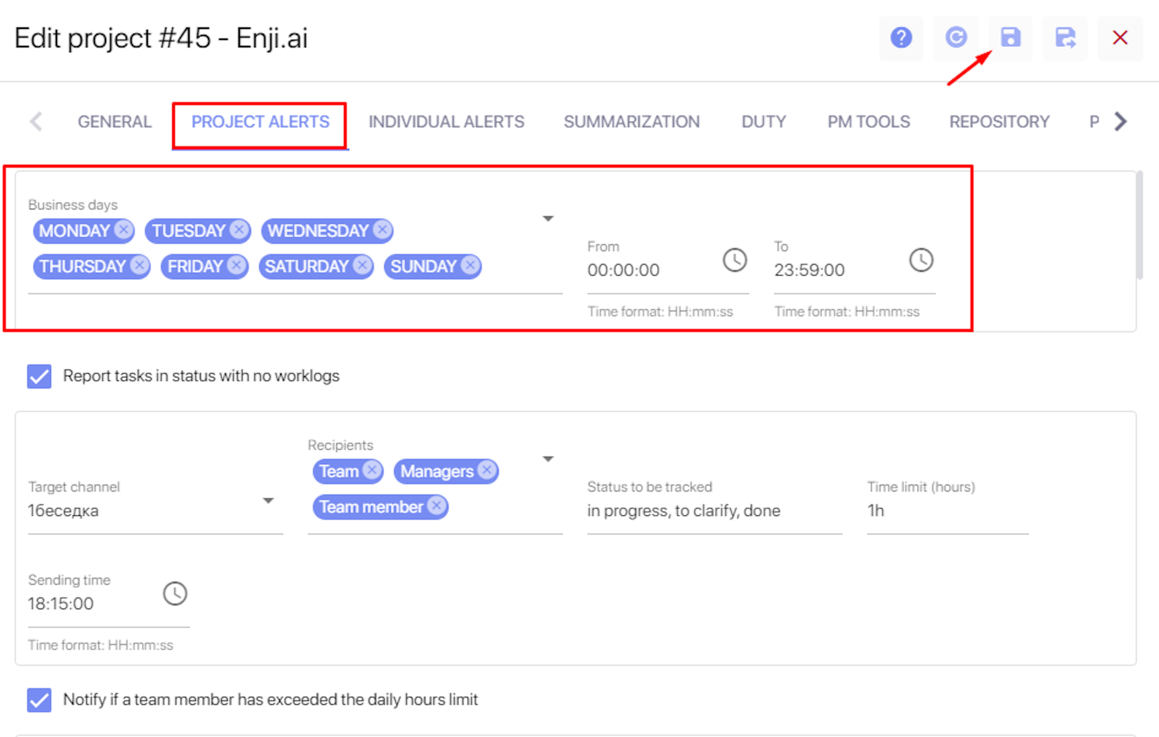The width and height of the screenshot is (1159, 737).
Task: Remove Managers recipient chip
Action: pos(486,470)
